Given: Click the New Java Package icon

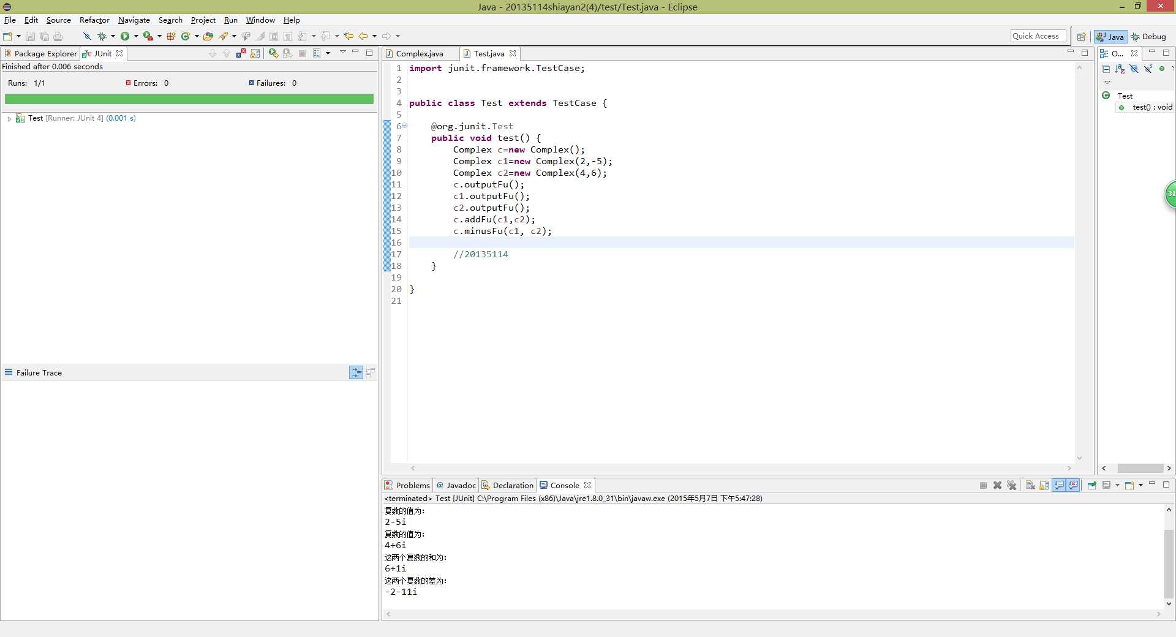Looking at the screenshot, I should tap(171, 36).
